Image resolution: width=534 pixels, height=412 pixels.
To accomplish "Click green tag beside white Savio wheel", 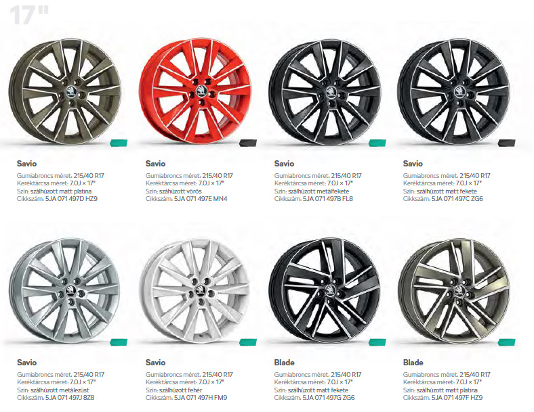I will [x=248, y=342].
